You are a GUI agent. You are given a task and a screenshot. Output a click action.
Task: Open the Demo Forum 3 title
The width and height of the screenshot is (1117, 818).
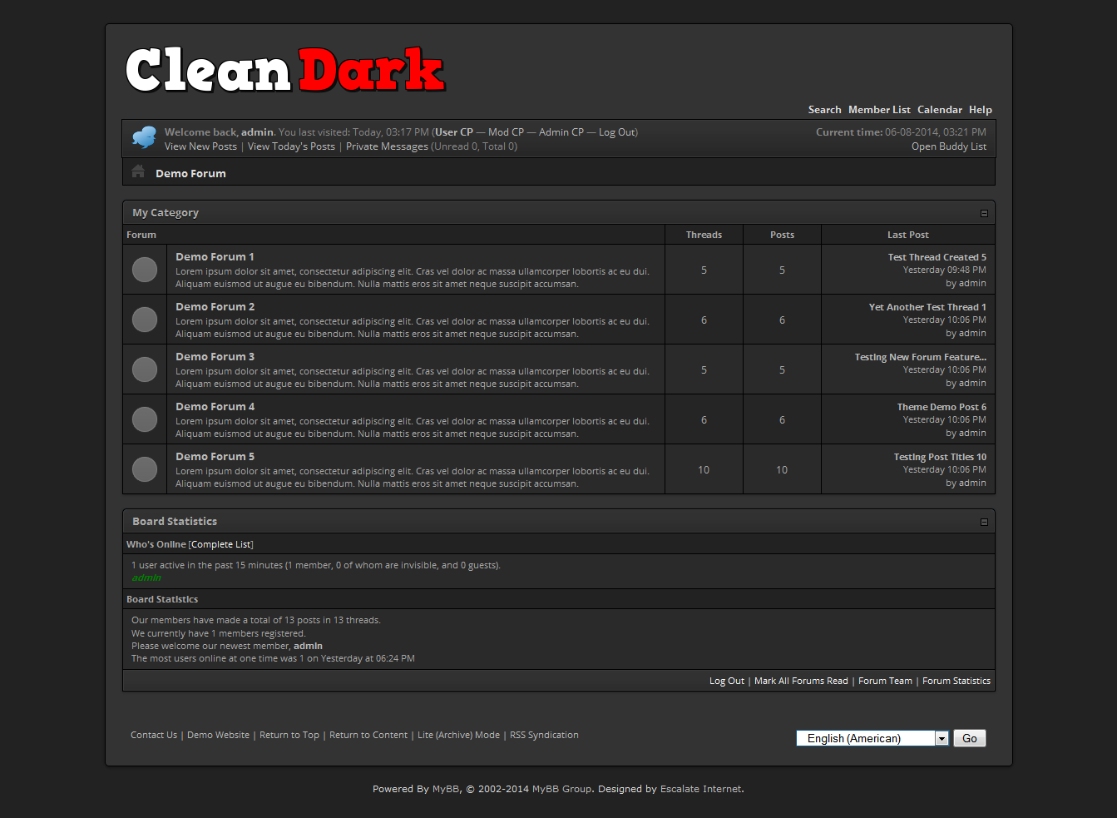click(215, 357)
